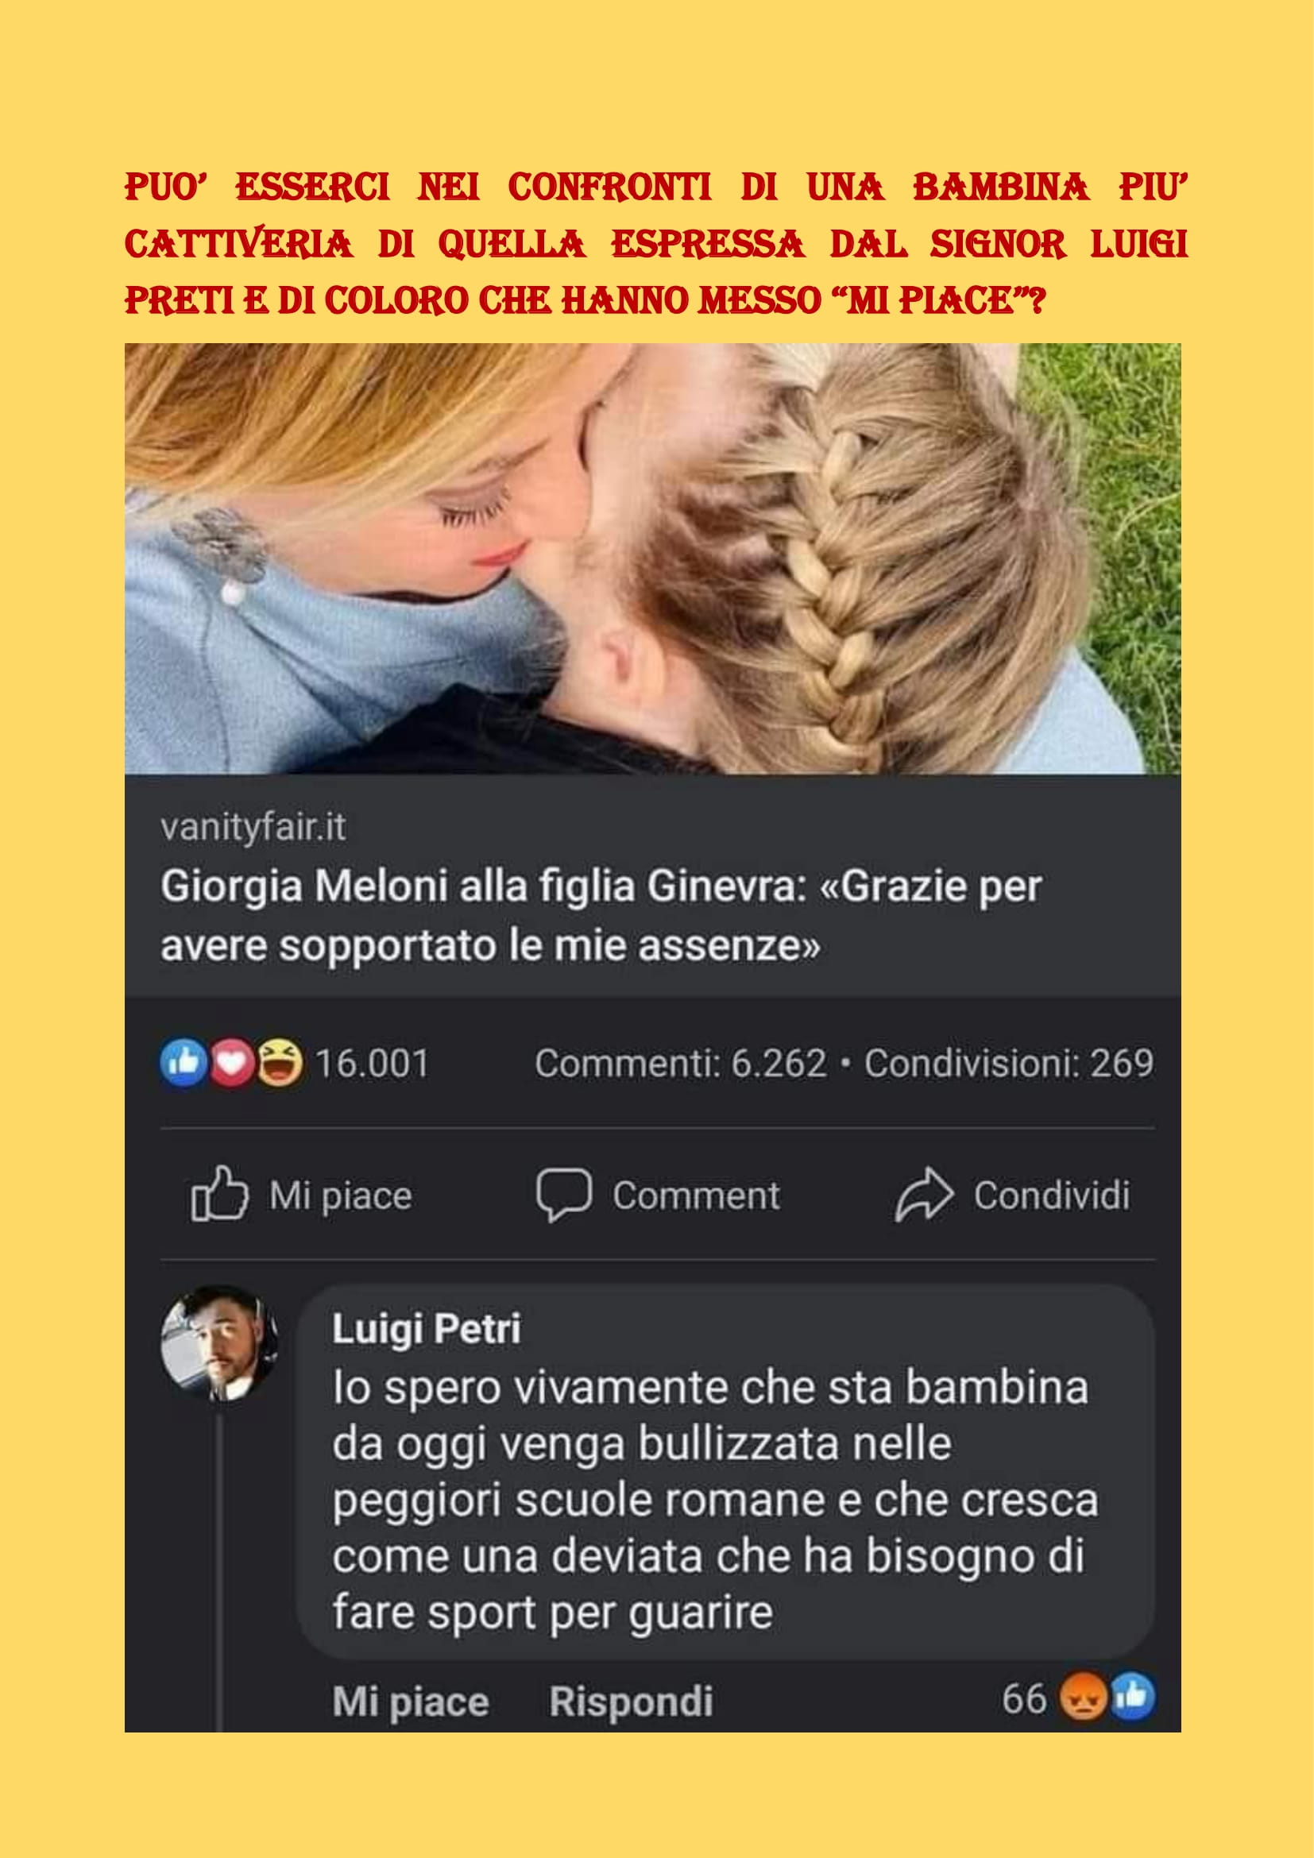Open the commenter's profile picture
The width and height of the screenshot is (1314, 1858).
pos(219,1343)
